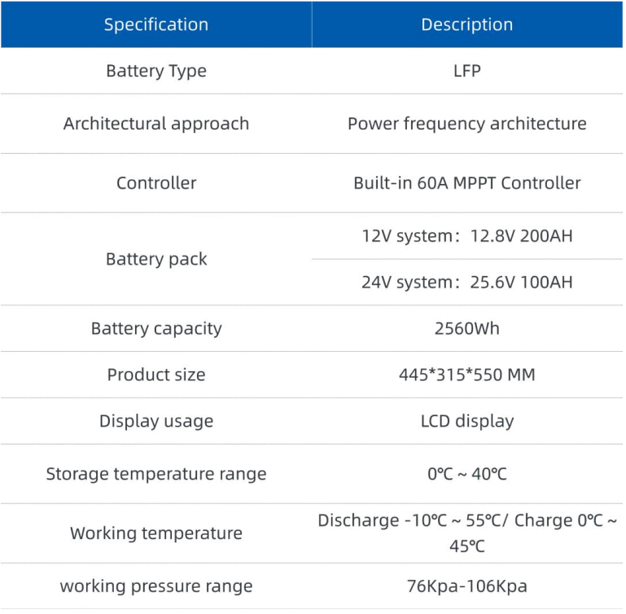
Task: Click the LFP value cell
Action: click(467, 71)
